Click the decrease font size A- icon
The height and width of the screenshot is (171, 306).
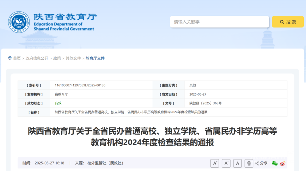coord(226,163)
